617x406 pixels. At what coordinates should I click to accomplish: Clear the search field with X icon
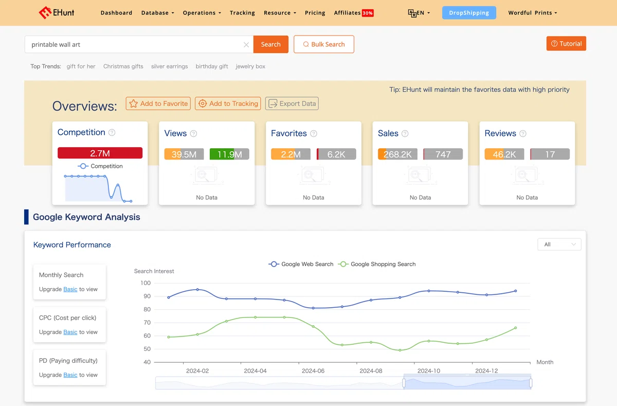246,45
